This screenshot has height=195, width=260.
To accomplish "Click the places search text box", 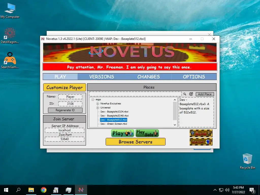I will point(135,94).
